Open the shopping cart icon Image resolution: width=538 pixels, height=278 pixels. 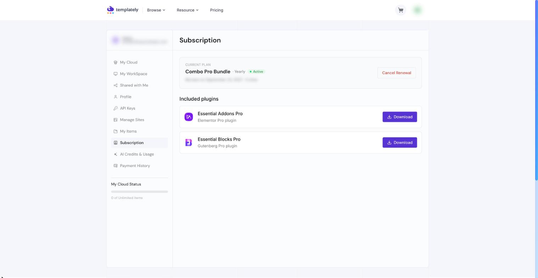point(400,10)
